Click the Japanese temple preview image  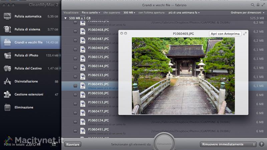(183, 76)
